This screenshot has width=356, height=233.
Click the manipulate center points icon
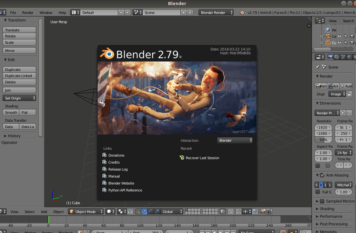tap(130, 211)
